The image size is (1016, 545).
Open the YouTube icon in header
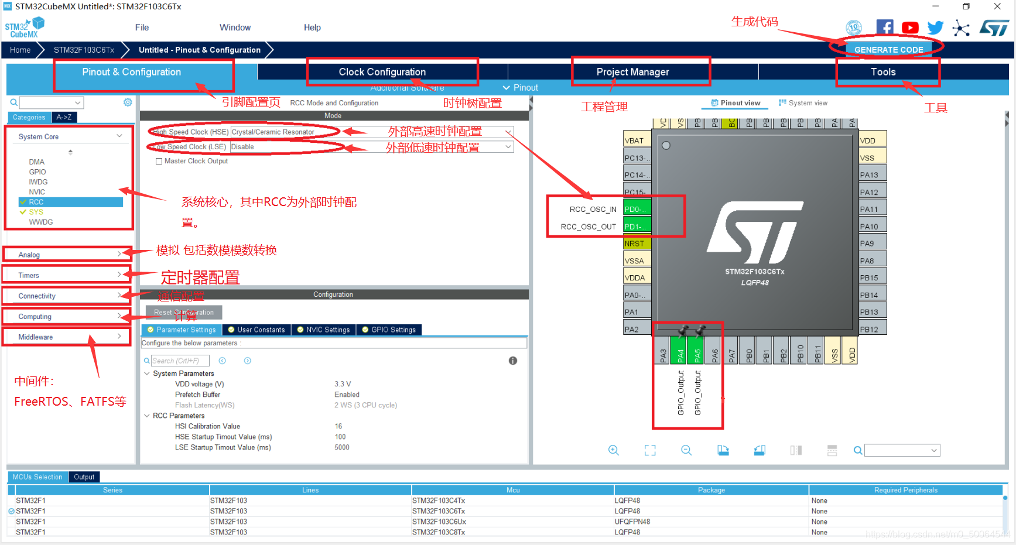tap(910, 28)
